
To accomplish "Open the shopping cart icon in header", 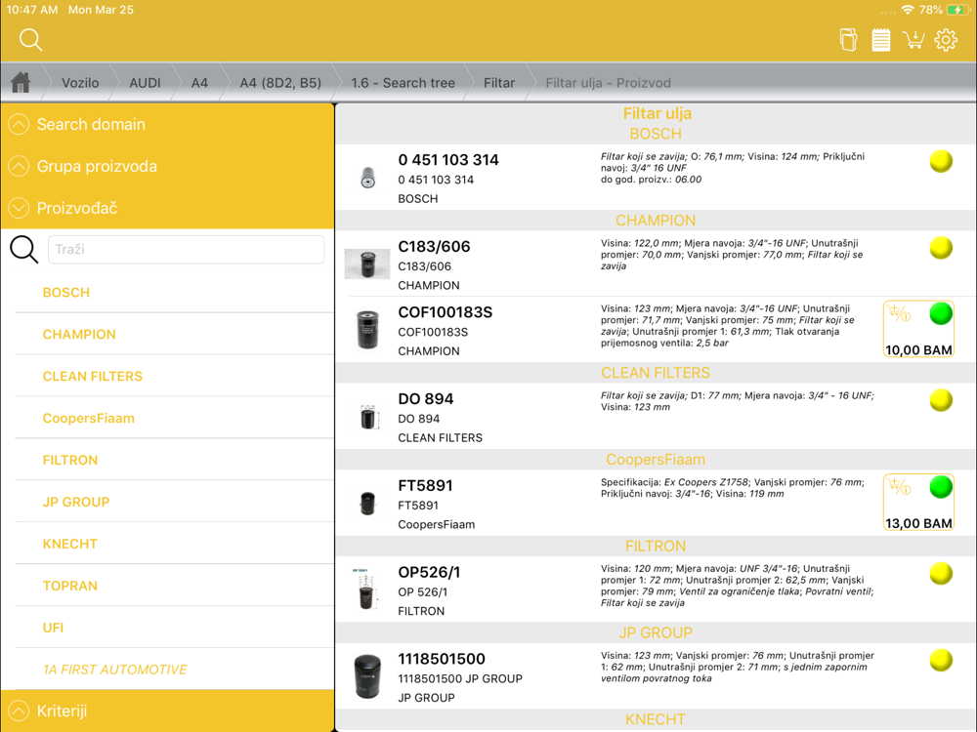I will [913, 40].
